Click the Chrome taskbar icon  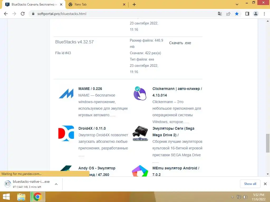38,197
